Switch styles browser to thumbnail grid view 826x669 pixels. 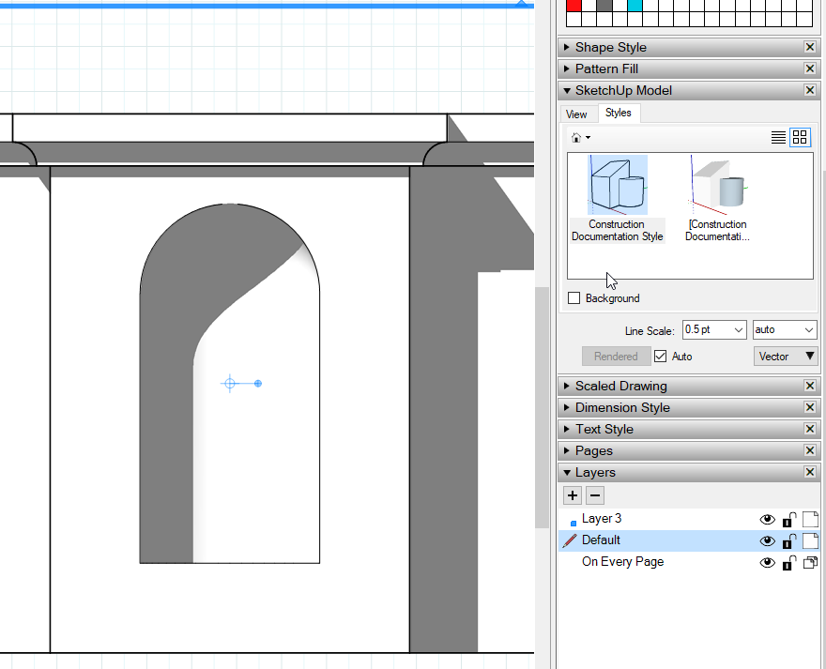(800, 137)
